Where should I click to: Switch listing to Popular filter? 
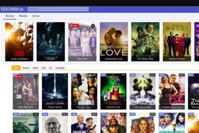pos(26,68)
